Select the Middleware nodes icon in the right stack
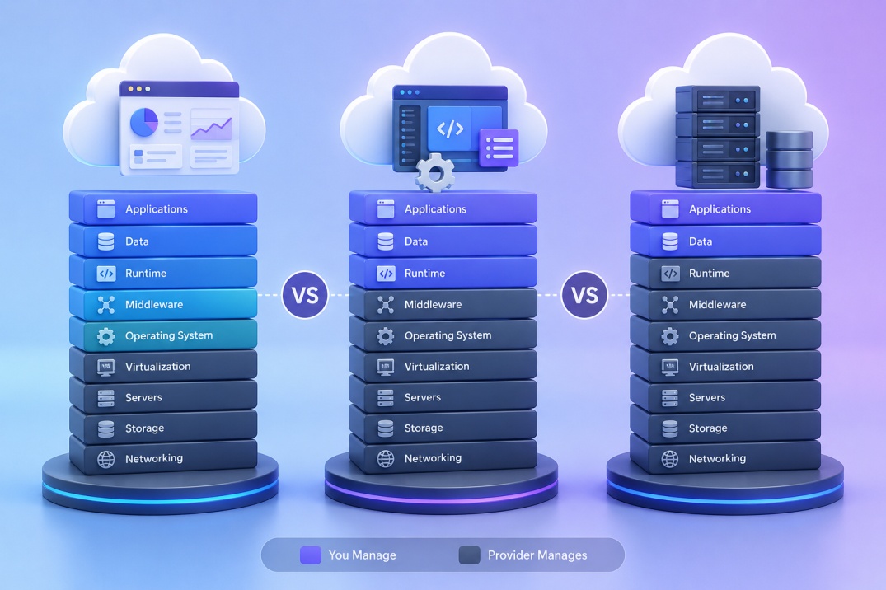This screenshot has height=590, width=886. coord(669,305)
